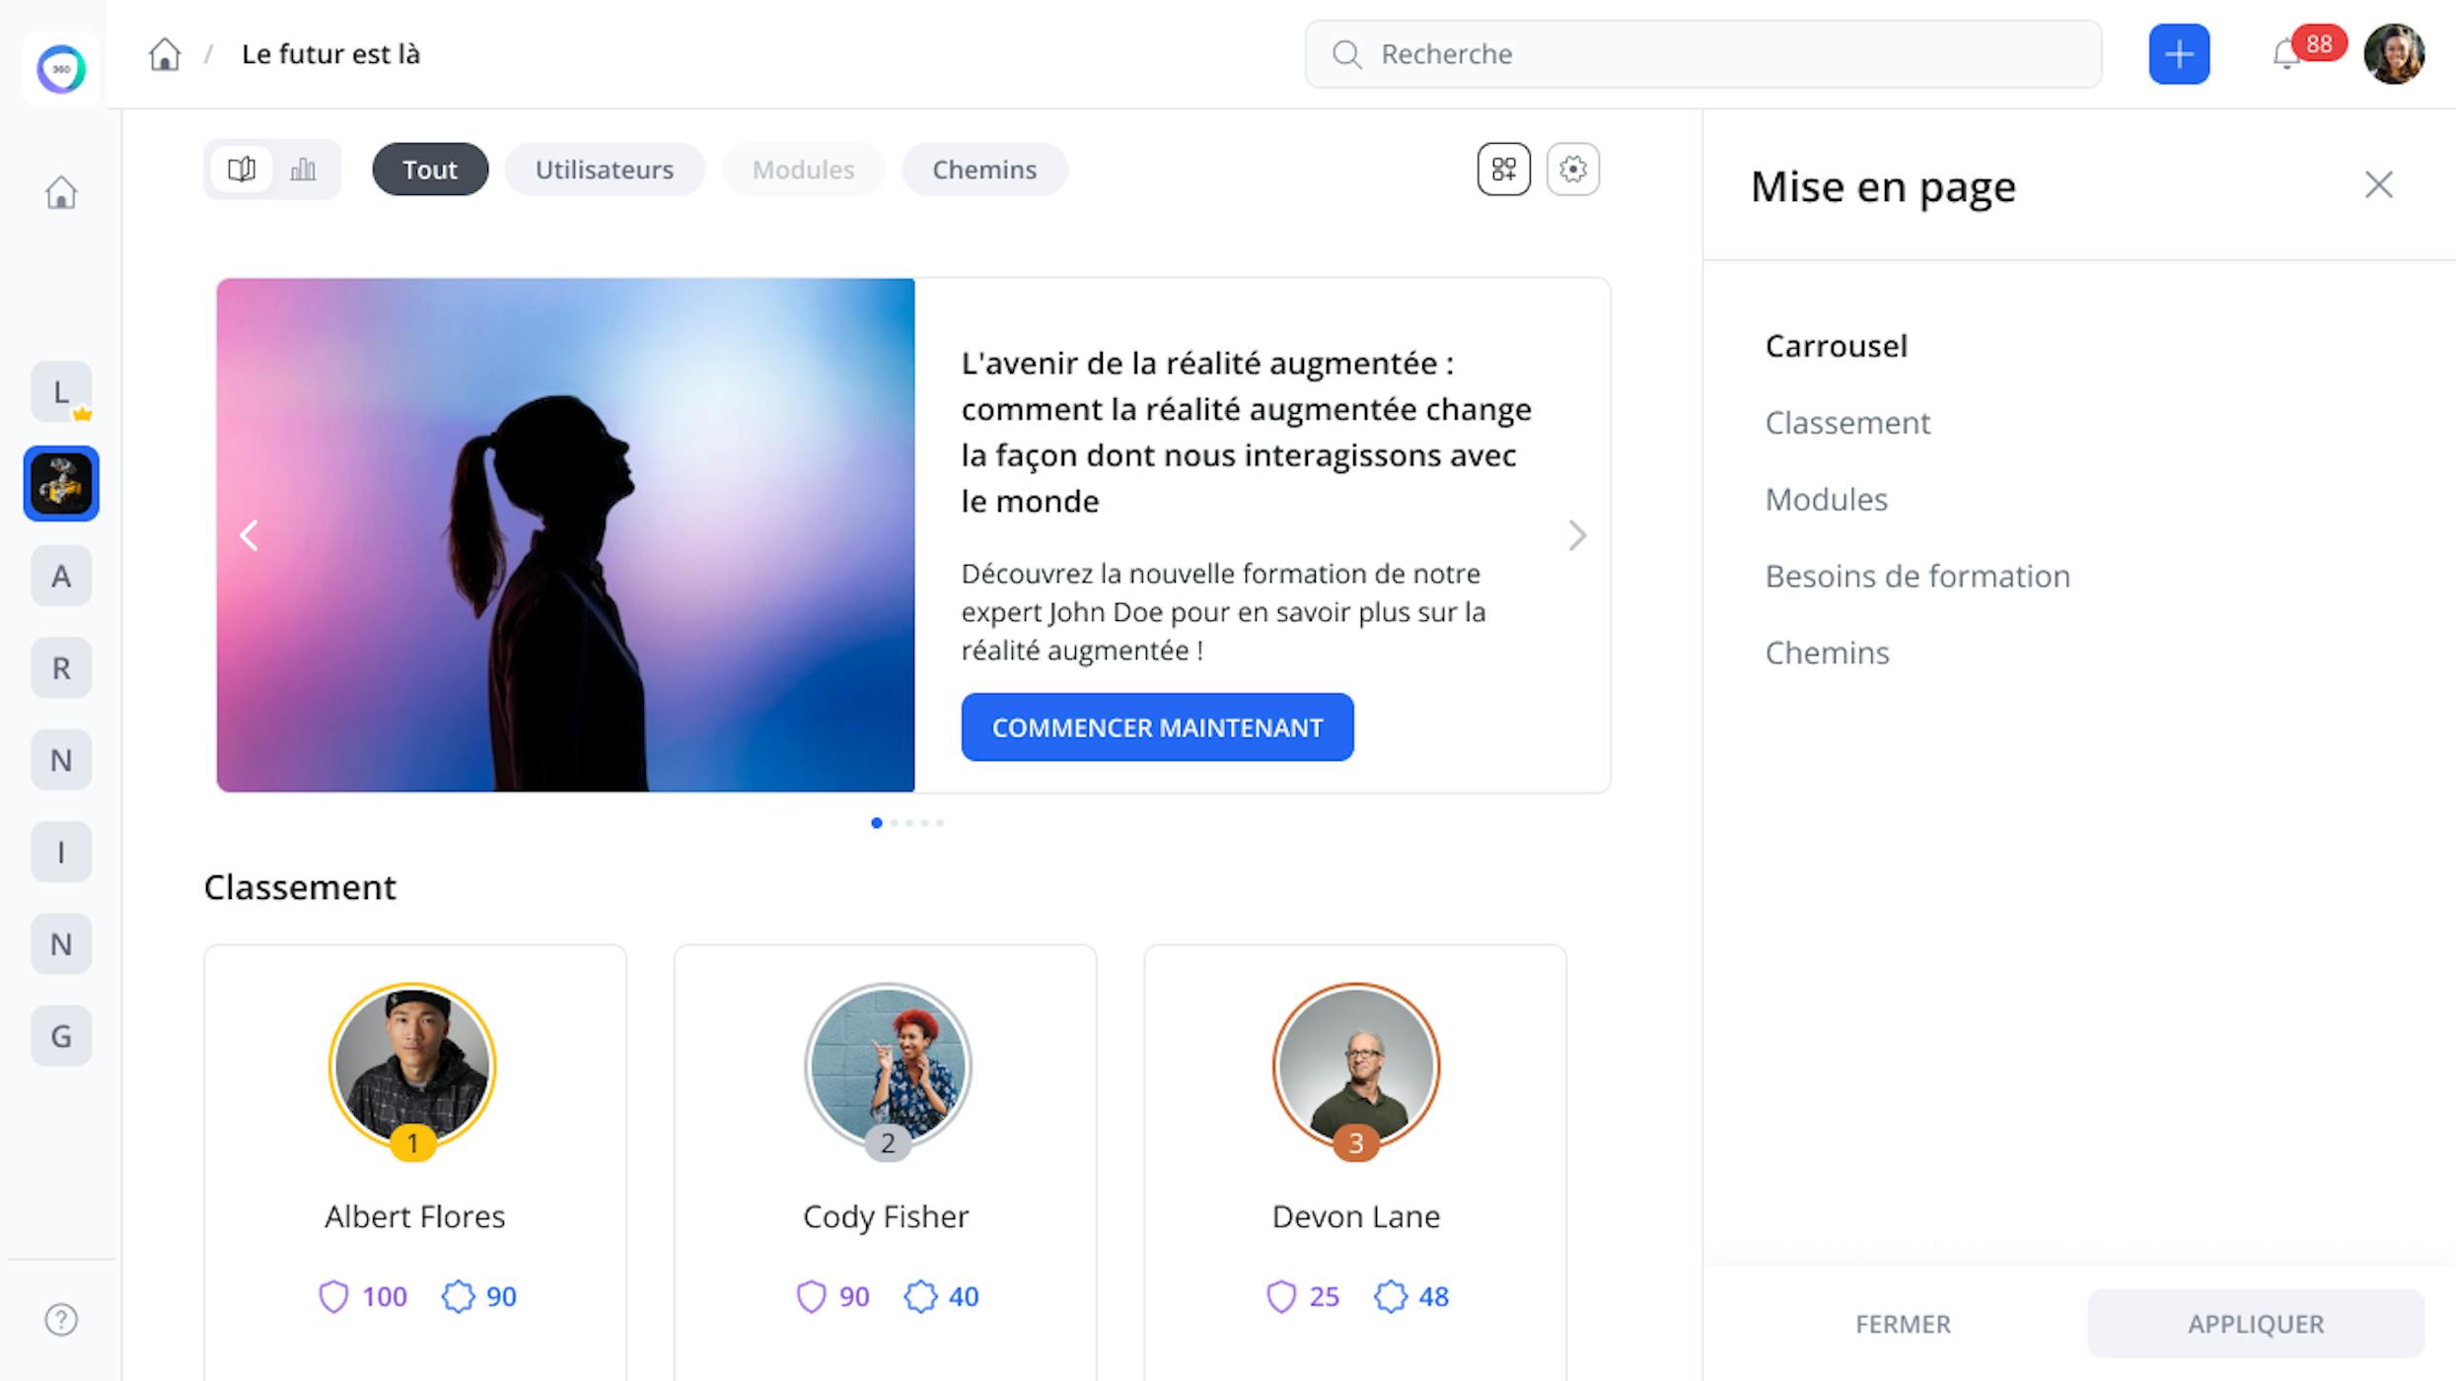
Task: Click the Recherche search field
Action: [1703, 54]
